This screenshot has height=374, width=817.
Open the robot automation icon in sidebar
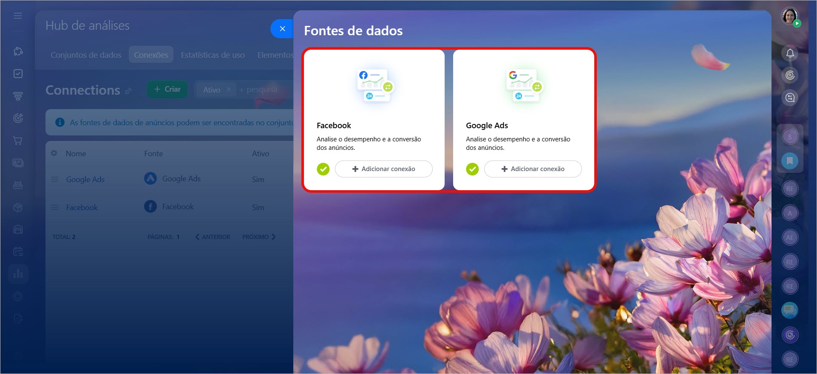pos(18,185)
